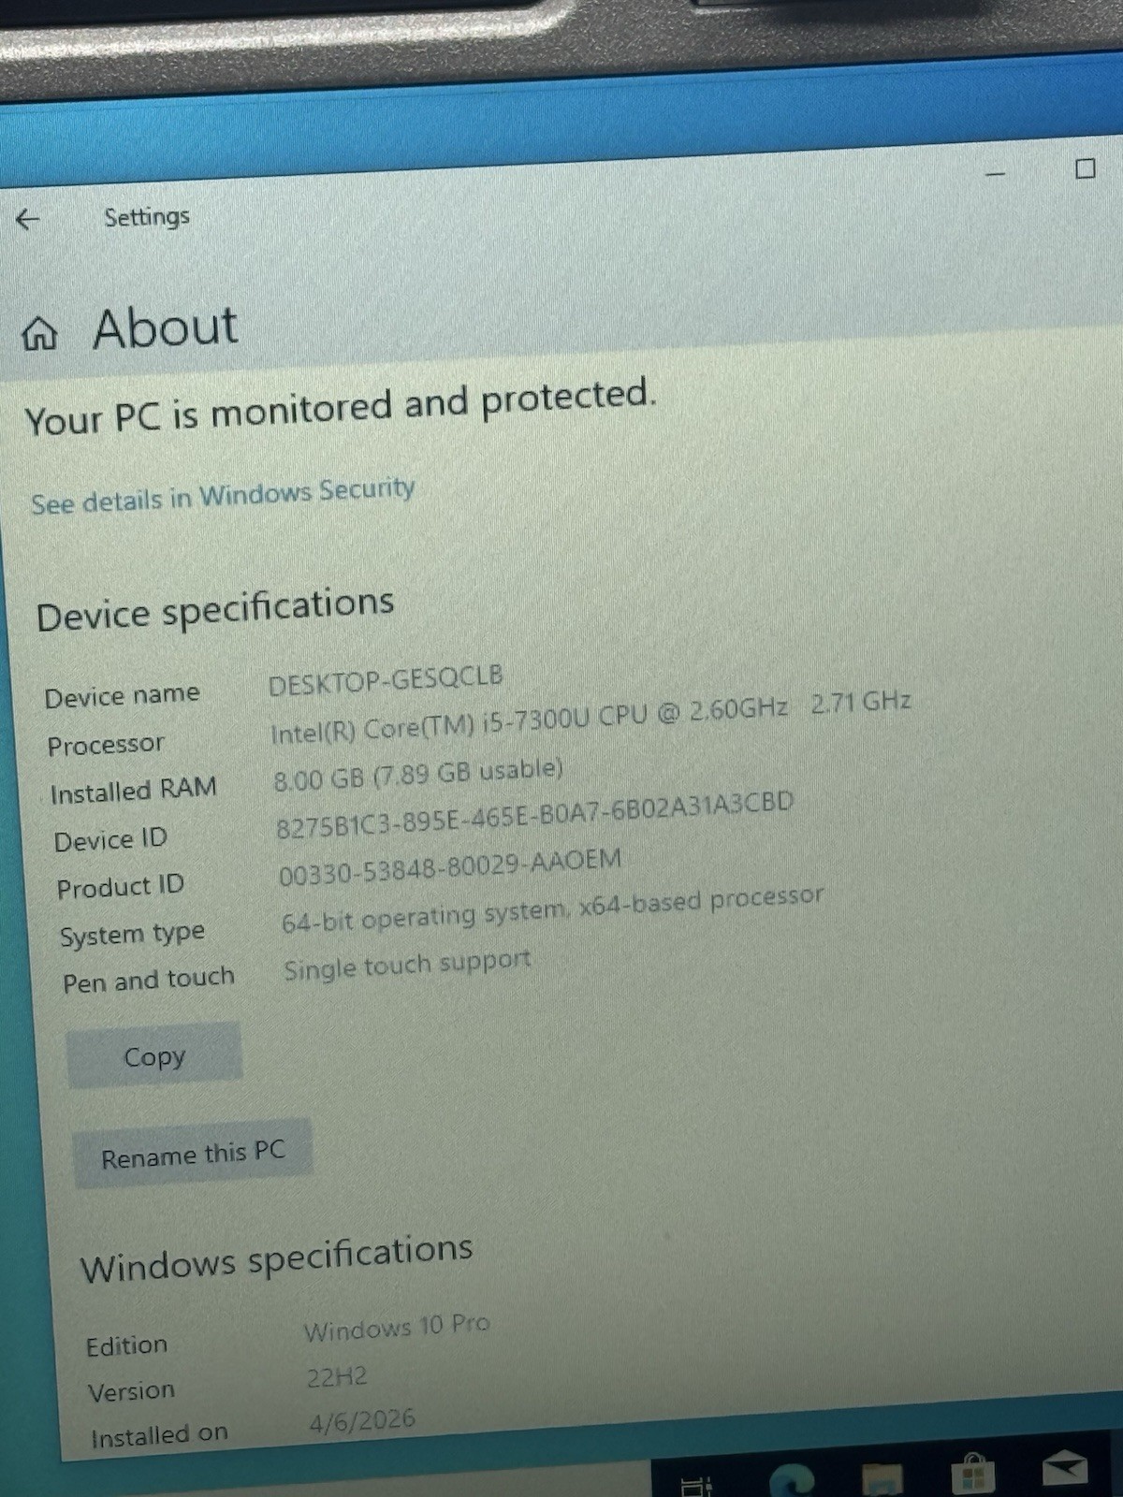Click the Device name label

point(122,696)
